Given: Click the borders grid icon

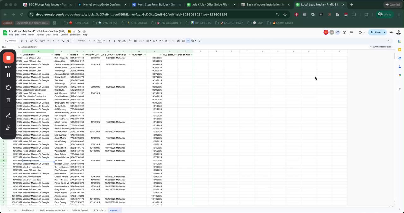Looking at the screenshot, I should coord(135,41).
